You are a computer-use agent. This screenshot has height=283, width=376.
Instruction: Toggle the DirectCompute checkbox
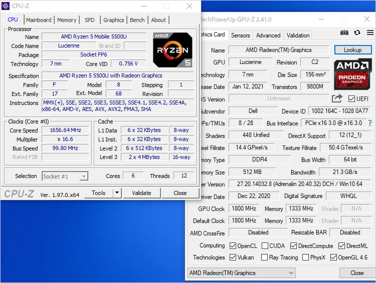click(293, 245)
